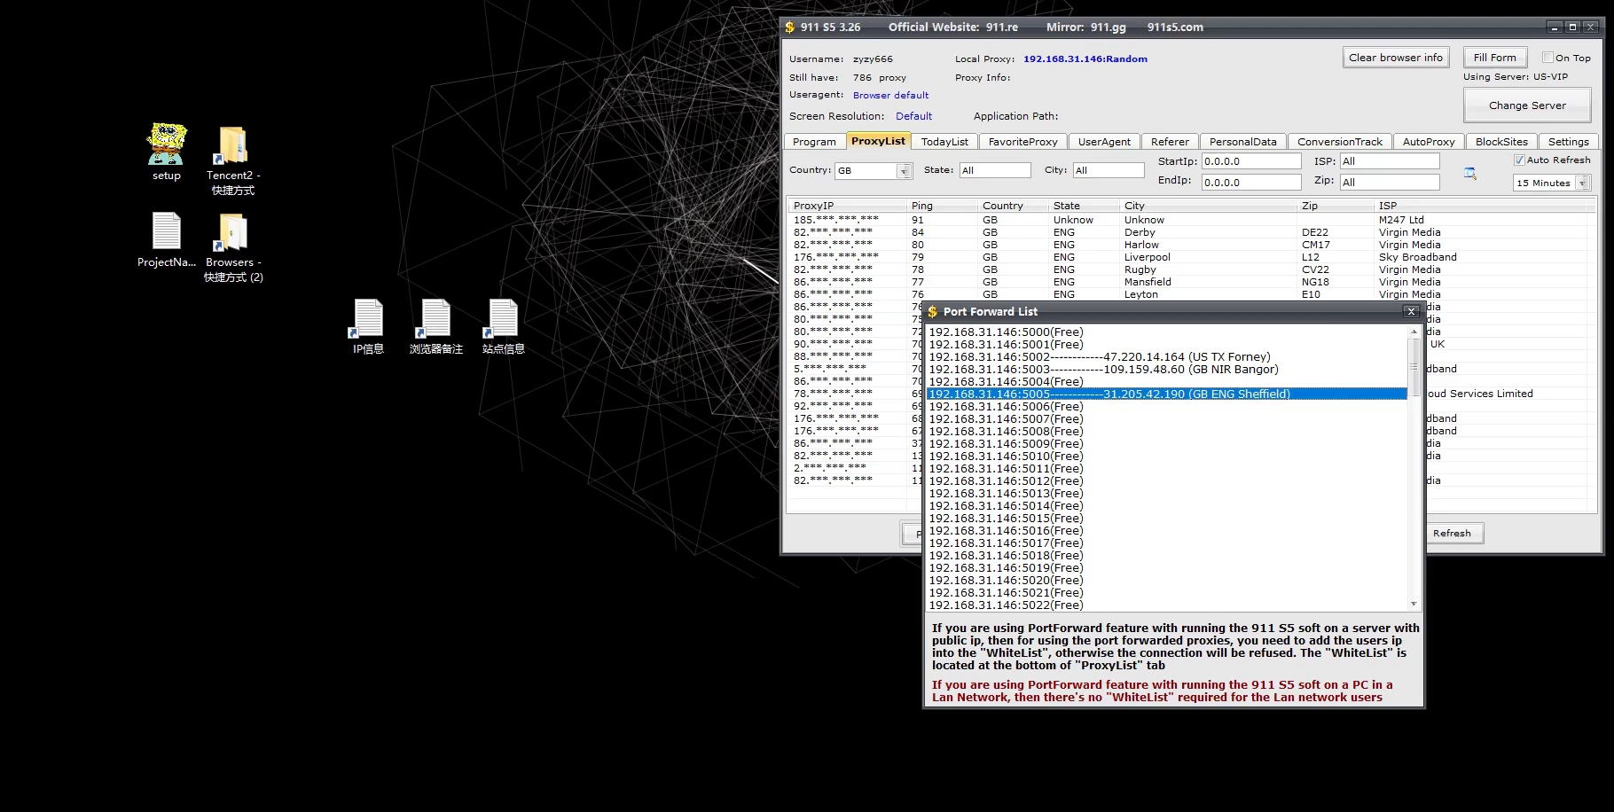Click the Port Forward List scrollbar down arrow
Image resolution: width=1614 pixels, height=812 pixels.
(1414, 604)
